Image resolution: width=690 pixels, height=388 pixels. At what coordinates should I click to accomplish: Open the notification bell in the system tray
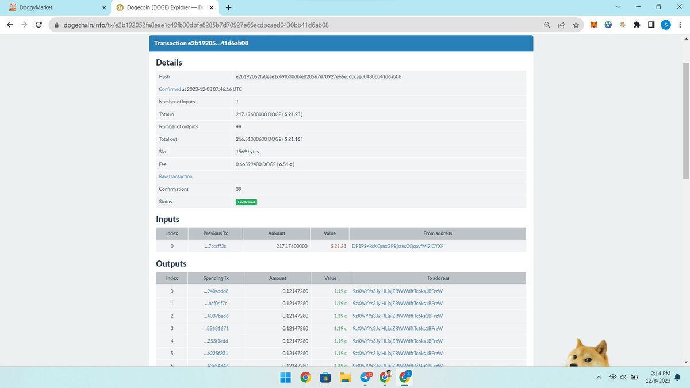coord(678,378)
